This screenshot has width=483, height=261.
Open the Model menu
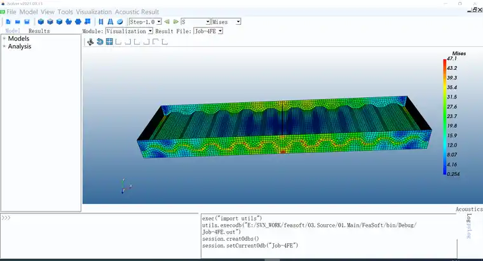(29, 12)
